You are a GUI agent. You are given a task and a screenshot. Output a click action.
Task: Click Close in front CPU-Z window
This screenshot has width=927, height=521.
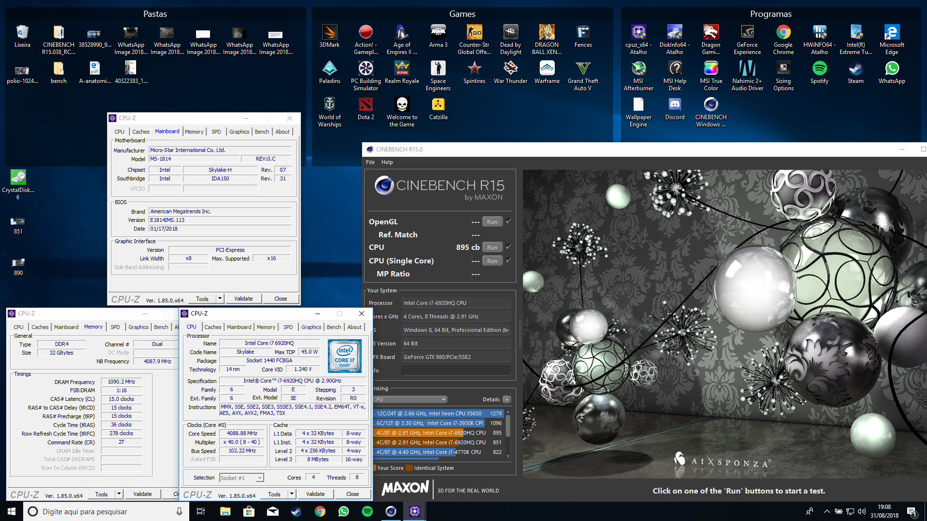pyautogui.click(x=352, y=494)
